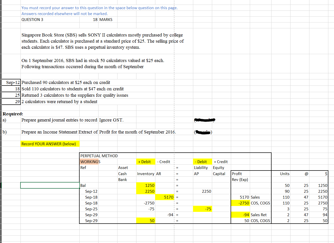Click 'Returned 3 calculators to the suppliers' text
Screen dimensions: 334x243
point(75,95)
